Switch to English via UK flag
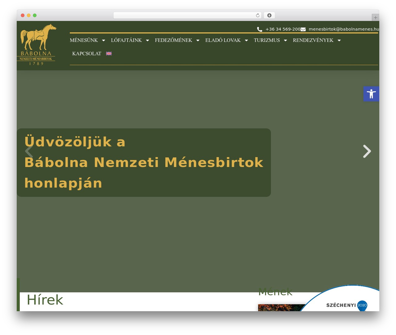The height and width of the screenshot is (335, 396). [109, 53]
